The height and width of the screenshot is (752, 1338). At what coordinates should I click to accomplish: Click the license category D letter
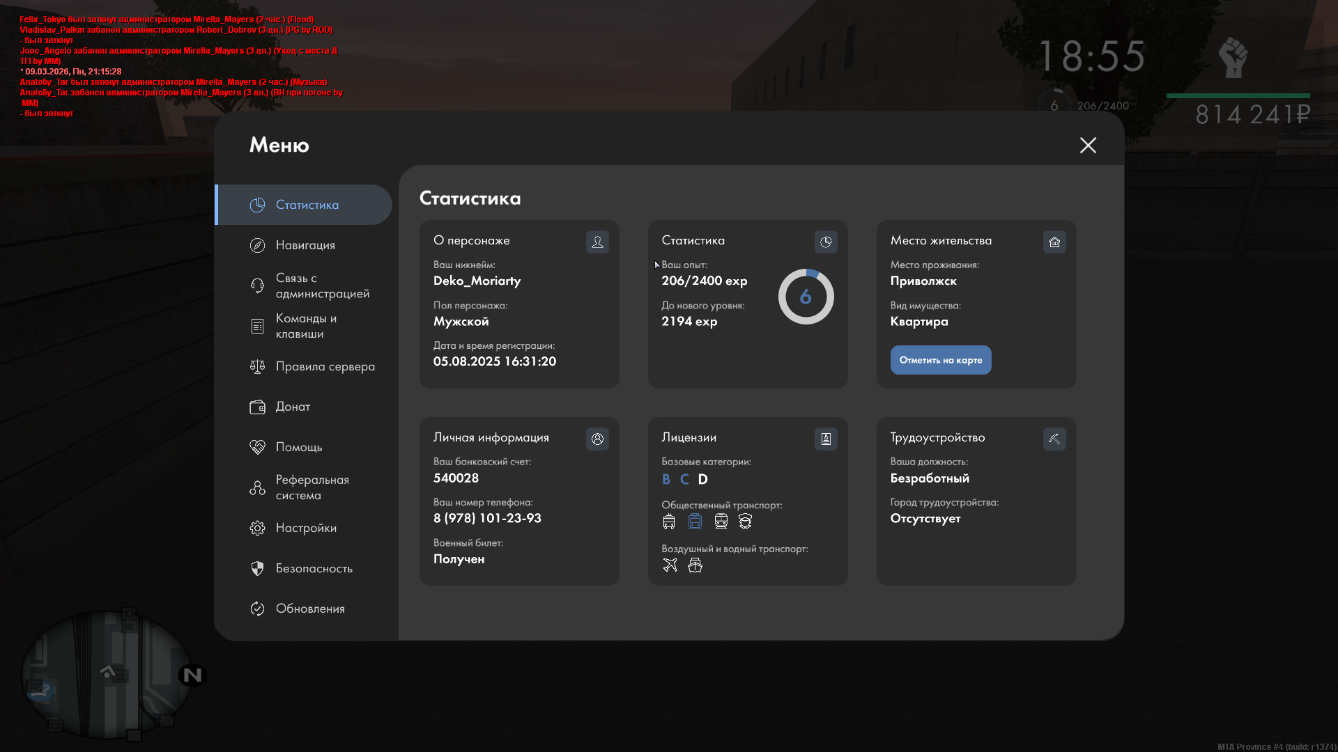click(702, 479)
